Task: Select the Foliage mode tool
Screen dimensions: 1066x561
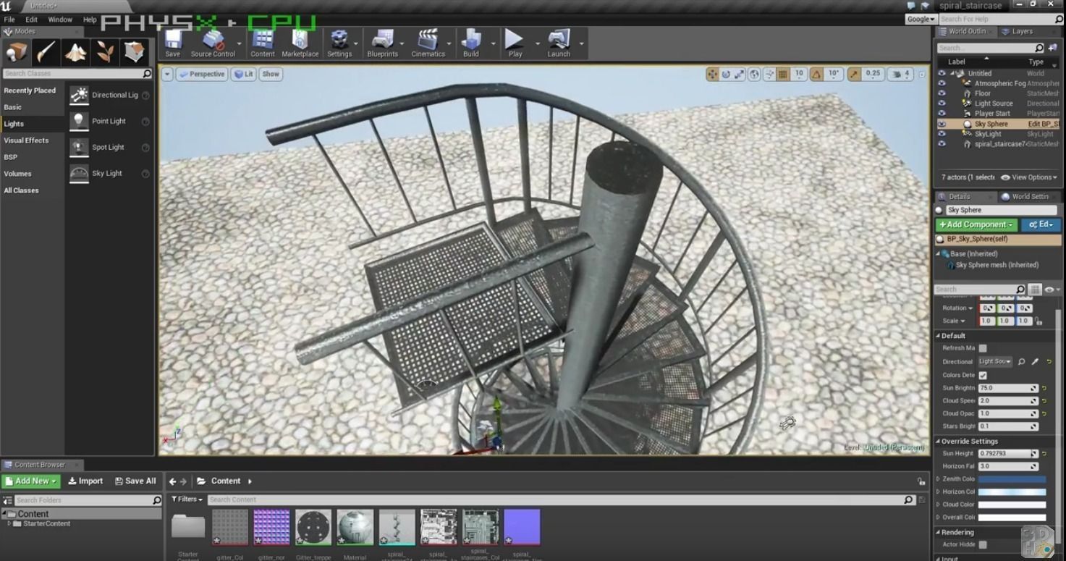Action: (x=105, y=52)
